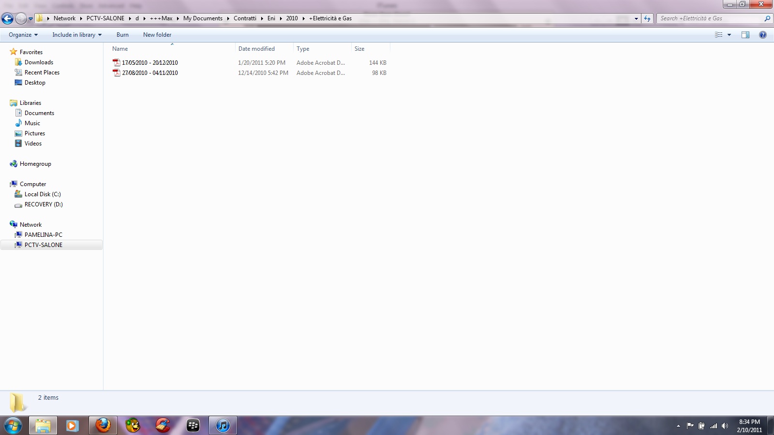The height and width of the screenshot is (435, 774).
Task: Open Downloads in Favorites
Action: pos(39,62)
